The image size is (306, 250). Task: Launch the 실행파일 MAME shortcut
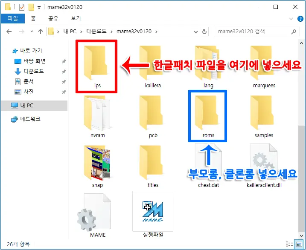click(x=153, y=214)
